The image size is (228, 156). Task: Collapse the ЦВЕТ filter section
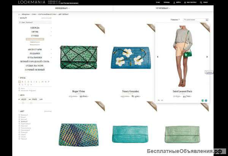pos(19,111)
